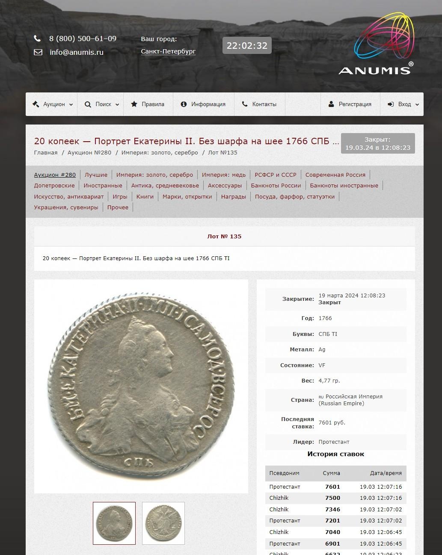Image resolution: width=442 pixels, height=555 pixels.
Task: Click the large coin portrait image
Action: coord(141,386)
